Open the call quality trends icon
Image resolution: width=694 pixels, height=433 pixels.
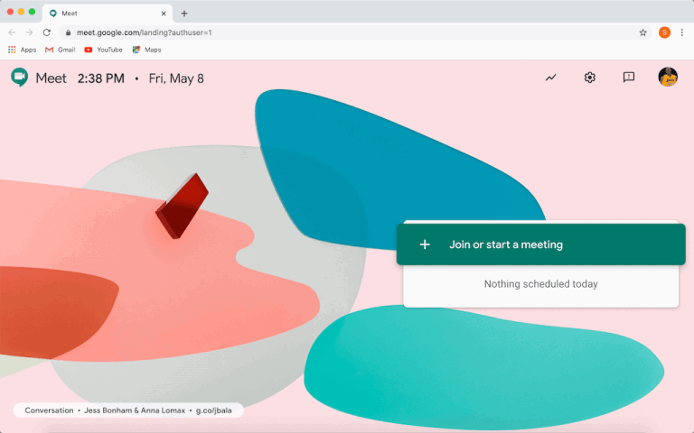[x=550, y=78]
